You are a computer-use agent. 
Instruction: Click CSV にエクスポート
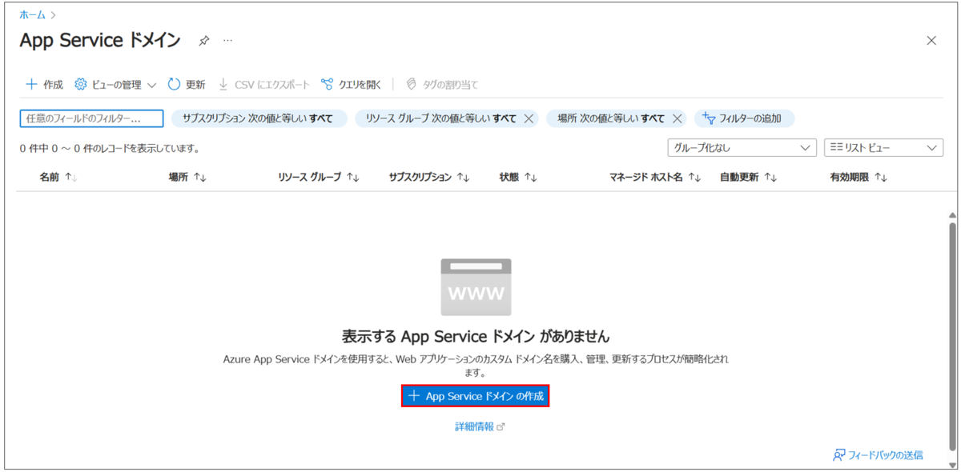263,84
